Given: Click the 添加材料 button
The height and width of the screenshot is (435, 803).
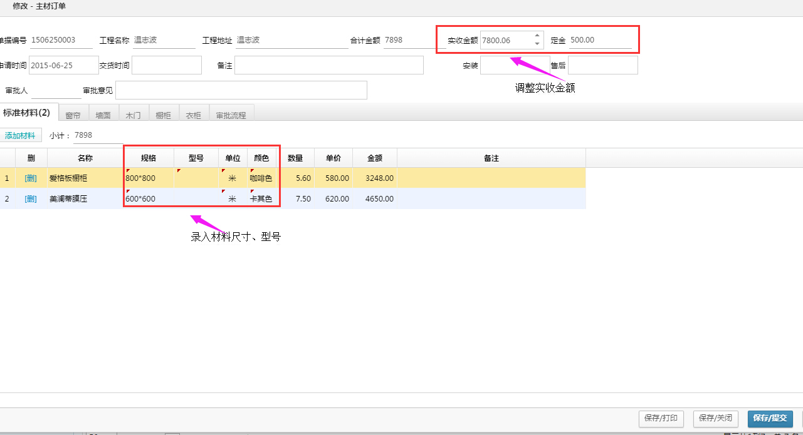Looking at the screenshot, I should (x=20, y=135).
